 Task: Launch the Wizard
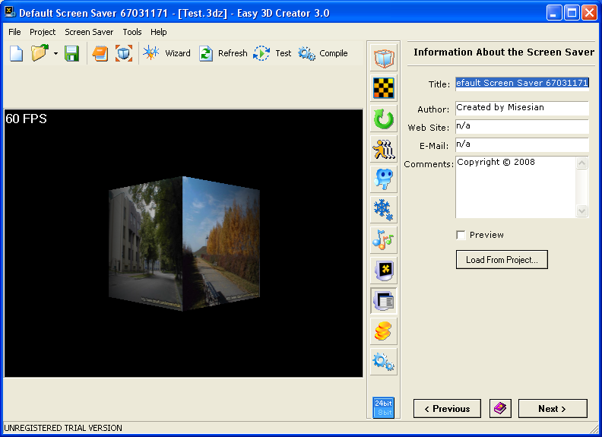point(166,53)
